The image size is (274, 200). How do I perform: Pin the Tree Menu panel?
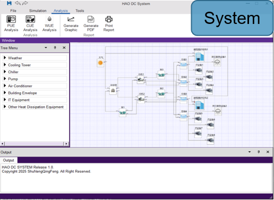click(x=55, y=48)
